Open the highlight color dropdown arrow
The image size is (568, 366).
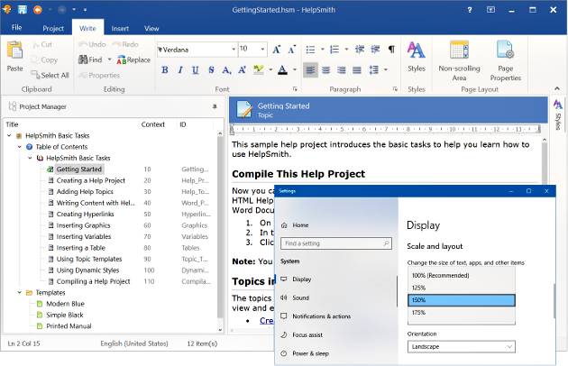270,69
